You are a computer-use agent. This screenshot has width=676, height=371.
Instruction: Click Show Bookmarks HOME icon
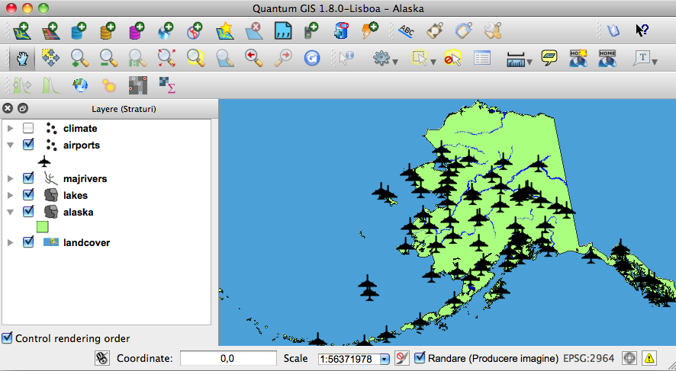[x=607, y=58]
